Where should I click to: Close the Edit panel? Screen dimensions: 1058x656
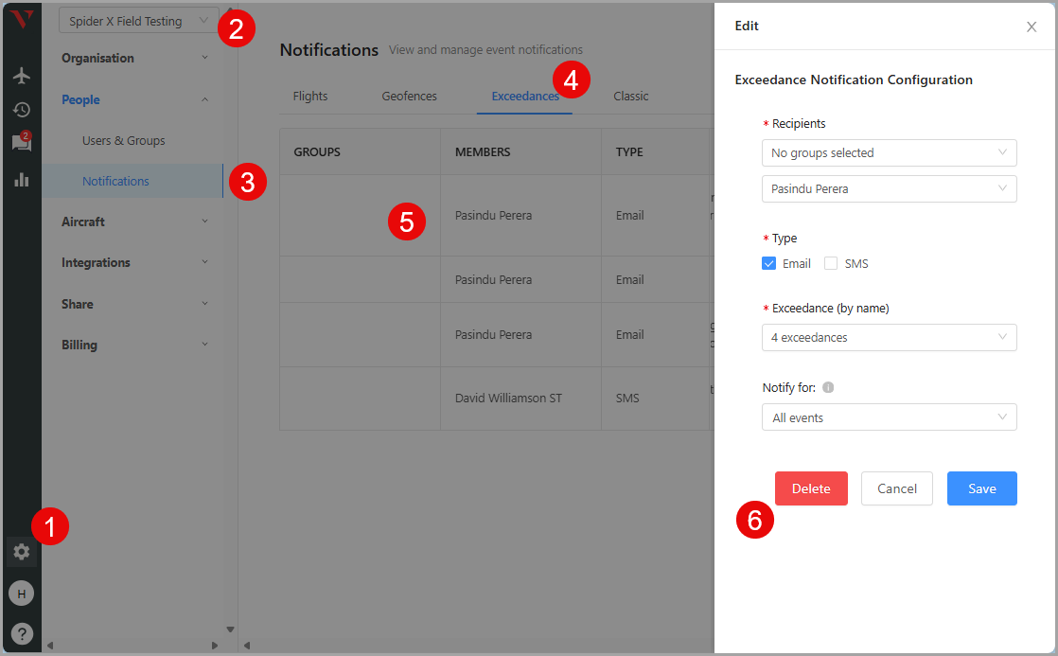click(x=1032, y=27)
